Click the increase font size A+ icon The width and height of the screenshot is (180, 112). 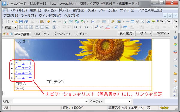click(x=96, y=27)
